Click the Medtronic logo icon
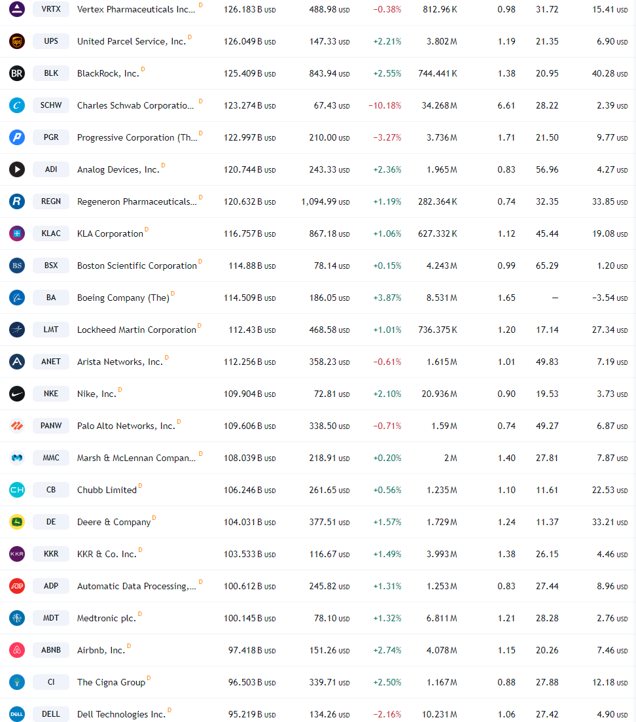This screenshot has height=722, width=636. [x=17, y=618]
